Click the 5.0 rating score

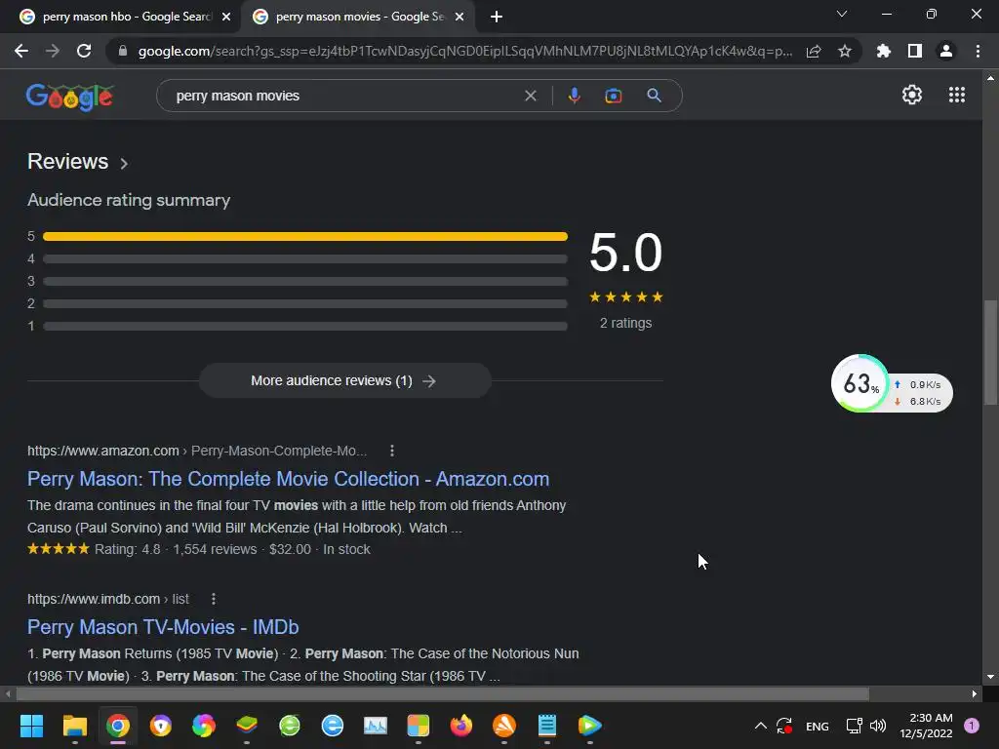(x=625, y=253)
